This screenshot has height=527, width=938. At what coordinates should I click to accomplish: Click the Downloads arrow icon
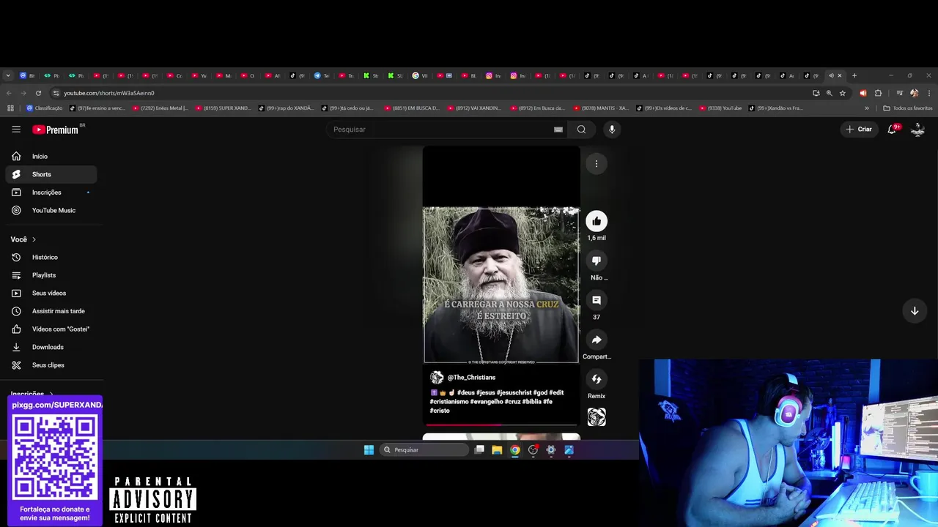(16, 347)
